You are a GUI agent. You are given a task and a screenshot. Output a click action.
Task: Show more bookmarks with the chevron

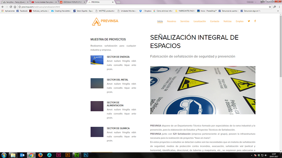(278, 11)
